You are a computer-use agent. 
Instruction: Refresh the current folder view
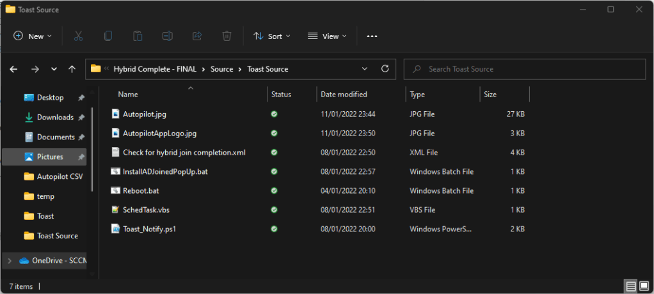pos(385,69)
